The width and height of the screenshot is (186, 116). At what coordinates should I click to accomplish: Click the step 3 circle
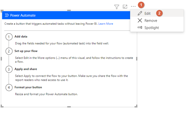[9, 69]
